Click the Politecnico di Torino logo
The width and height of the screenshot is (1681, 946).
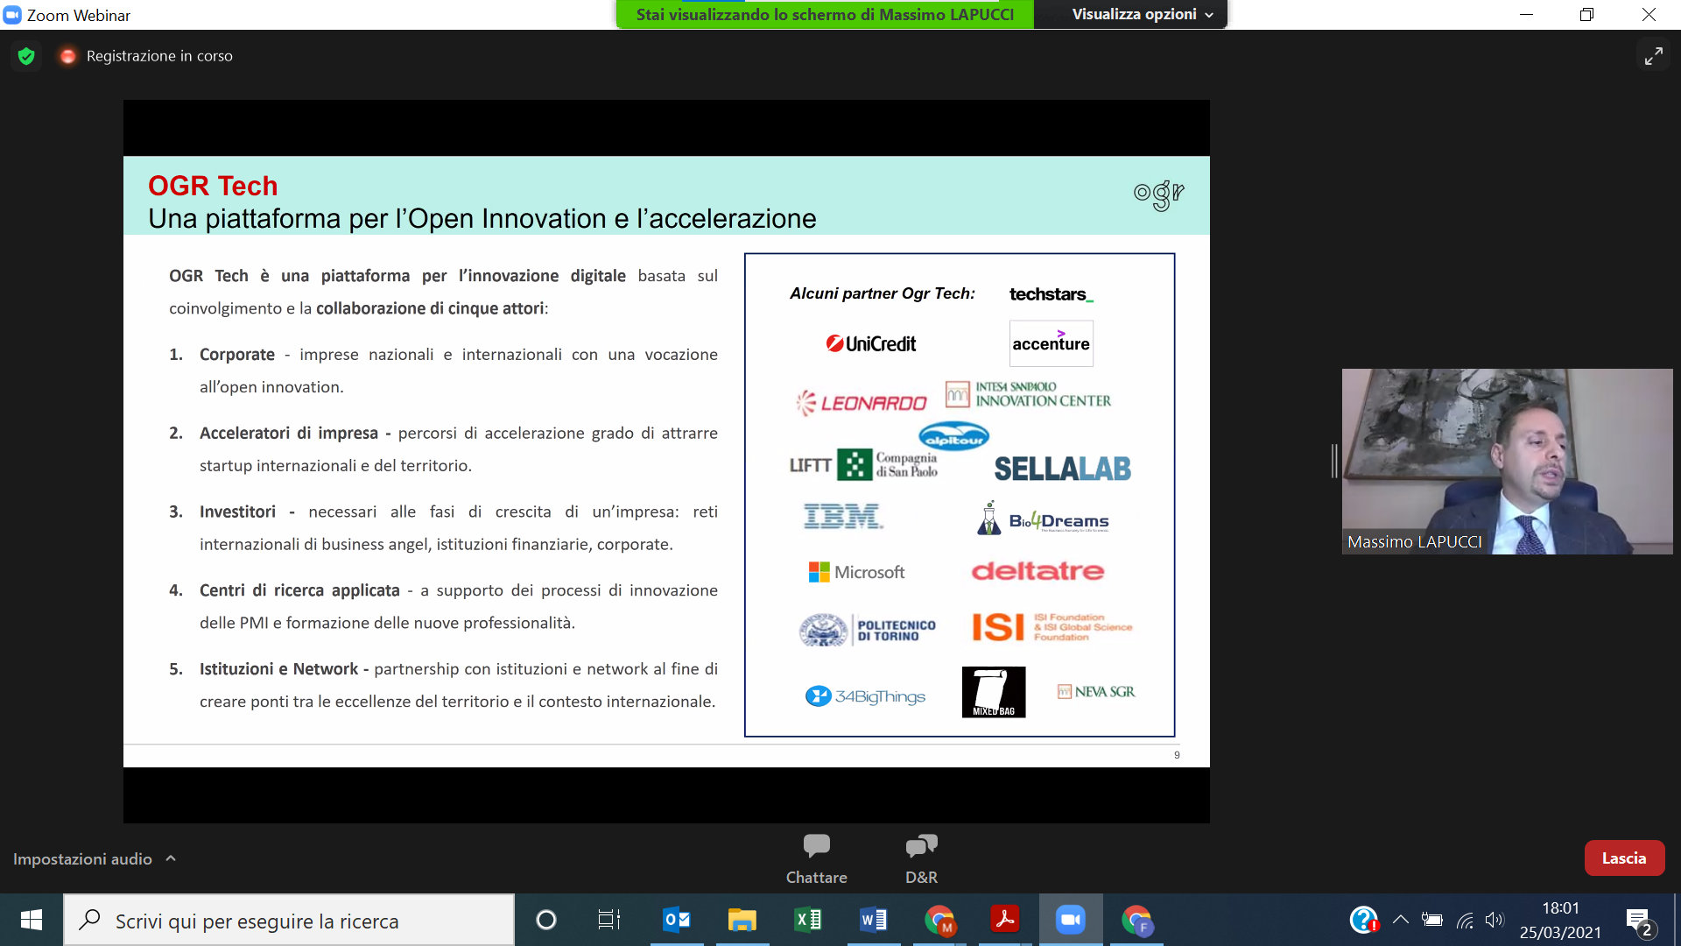tap(867, 630)
